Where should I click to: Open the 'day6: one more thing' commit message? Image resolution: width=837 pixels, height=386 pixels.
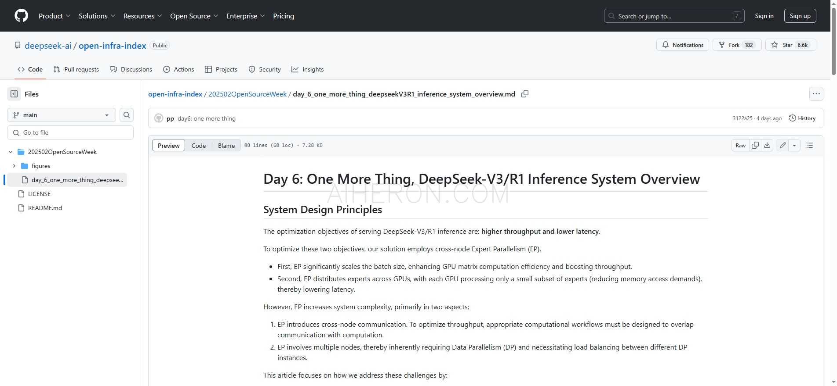207,118
